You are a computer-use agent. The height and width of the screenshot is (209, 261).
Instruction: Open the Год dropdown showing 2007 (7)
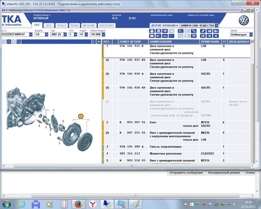pos(65,35)
